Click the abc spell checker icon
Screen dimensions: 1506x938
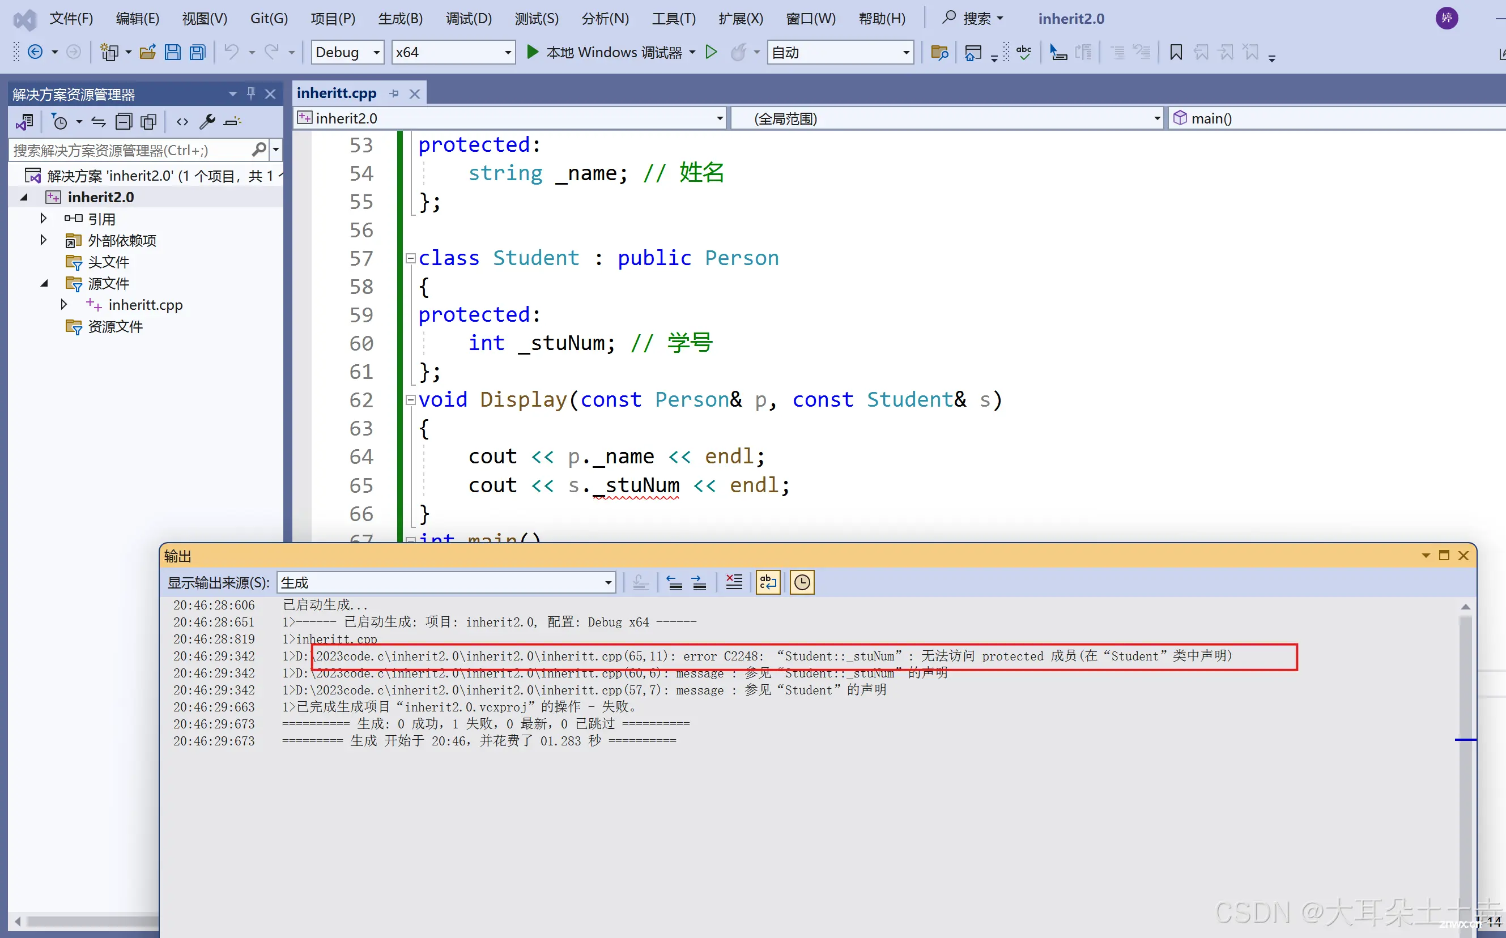click(1024, 53)
